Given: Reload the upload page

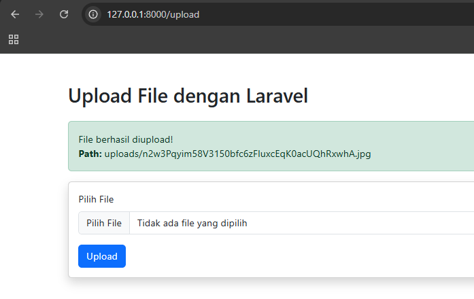Looking at the screenshot, I should (64, 14).
